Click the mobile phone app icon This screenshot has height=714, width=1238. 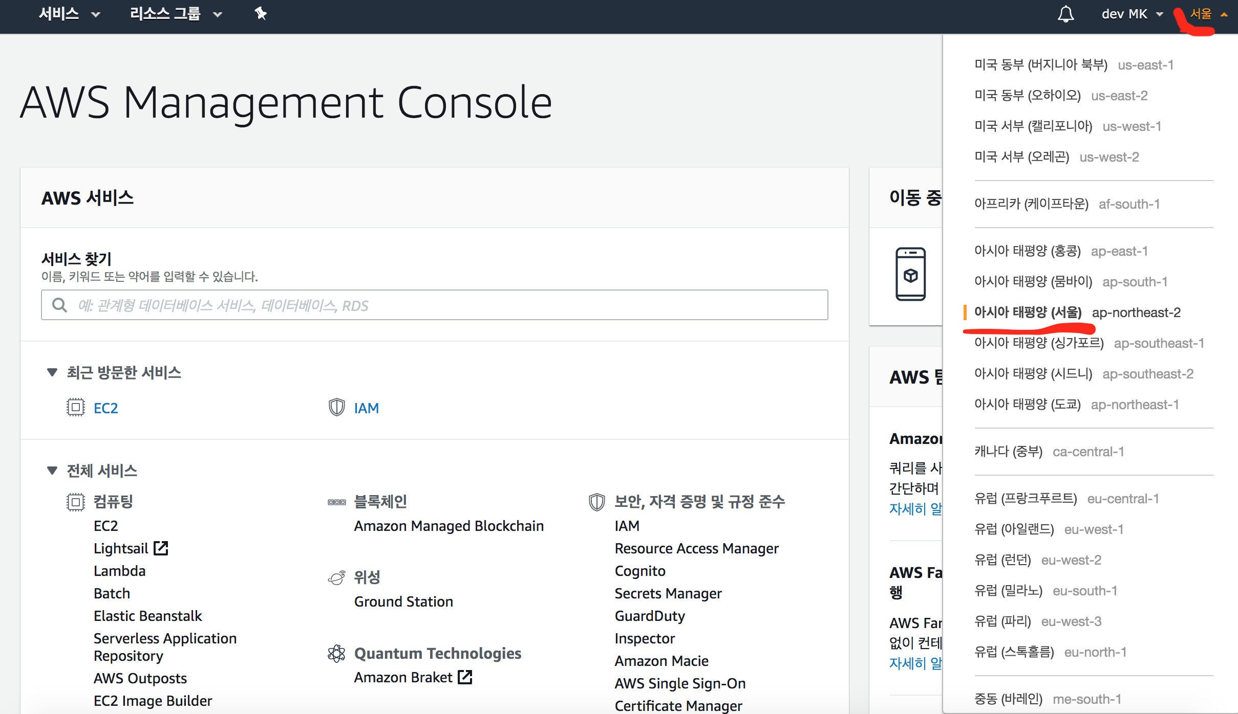[910, 274]
